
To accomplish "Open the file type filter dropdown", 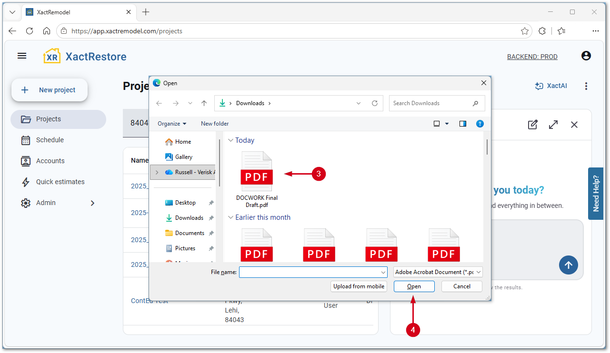I will (x=438, y=272).
